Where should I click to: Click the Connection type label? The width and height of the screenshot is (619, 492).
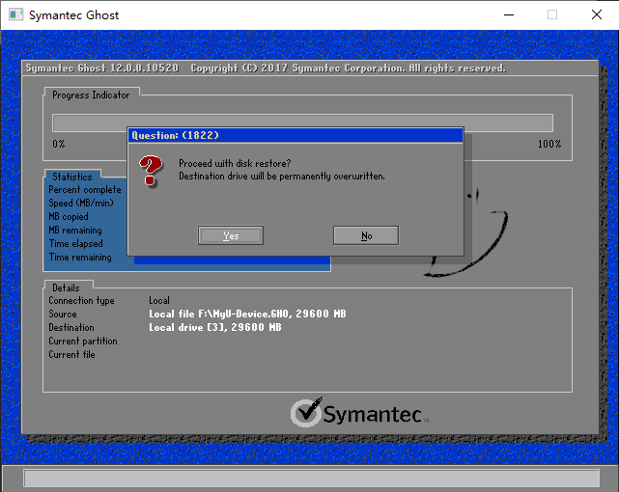coord(81,300)
